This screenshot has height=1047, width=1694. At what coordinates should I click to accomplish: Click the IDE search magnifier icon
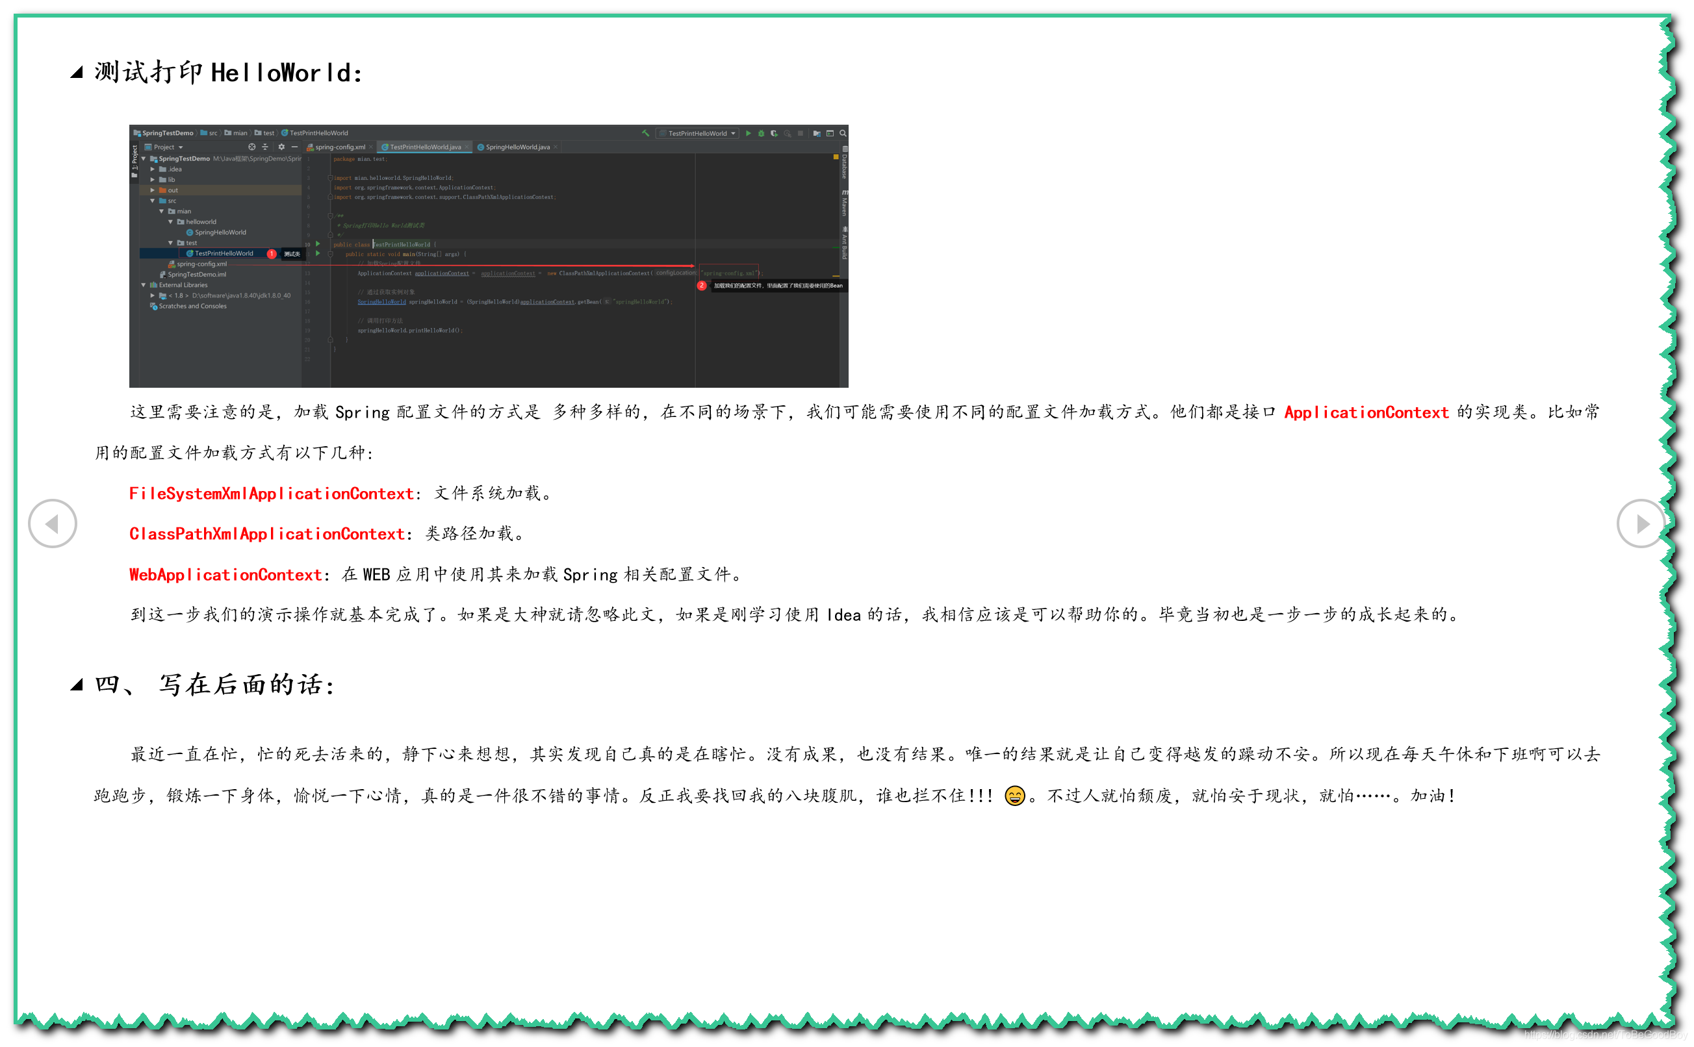tap(843, 133)
